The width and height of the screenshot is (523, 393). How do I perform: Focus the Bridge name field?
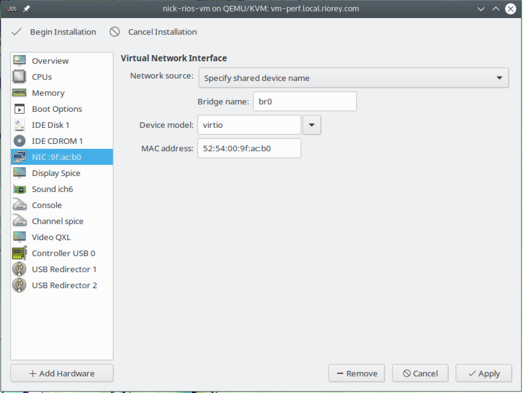pyautogui.click(x=305, y=102)
